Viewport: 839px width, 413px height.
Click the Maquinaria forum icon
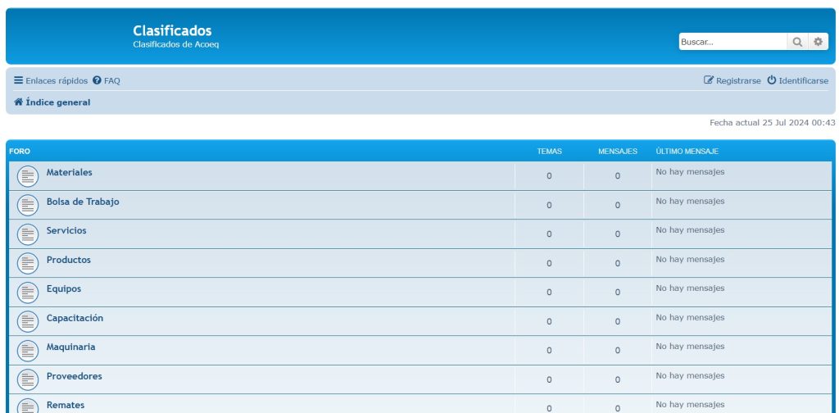click(28, 351)
